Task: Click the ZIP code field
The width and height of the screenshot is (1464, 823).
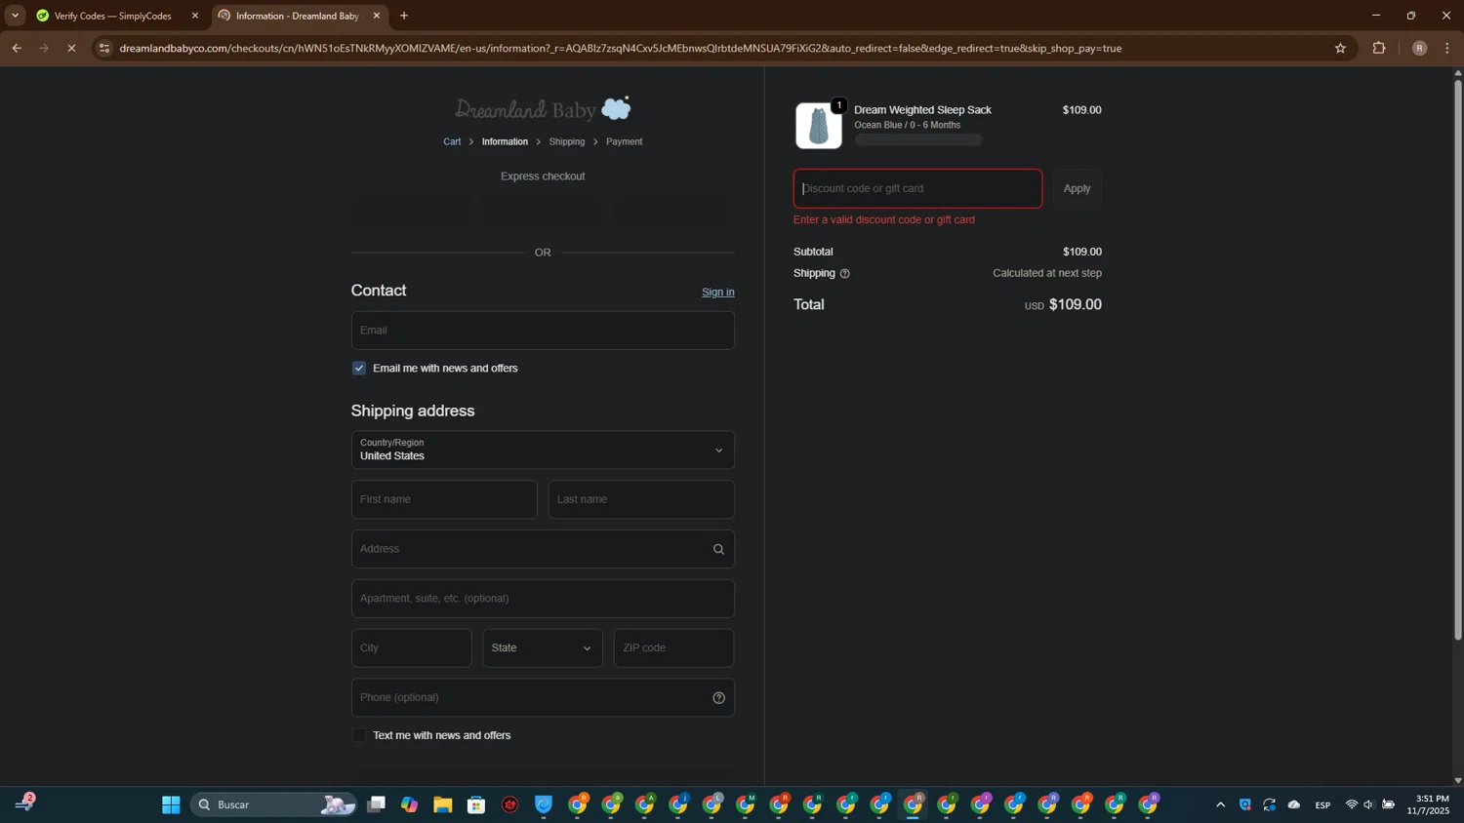Action: pos(673,647)
